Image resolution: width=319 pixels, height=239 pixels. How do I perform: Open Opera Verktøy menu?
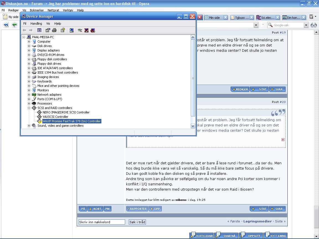click(68, 10)
